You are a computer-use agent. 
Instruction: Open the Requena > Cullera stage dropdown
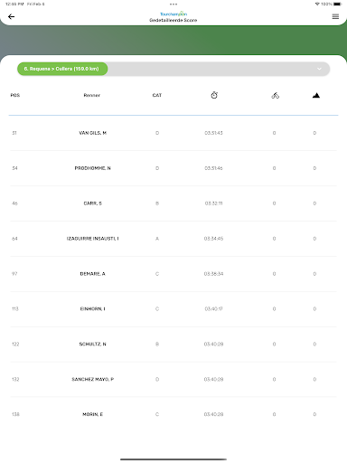[62, 69]
